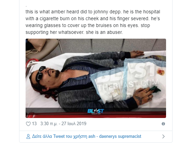This screenshot has width=193, height=145.
Task: Open the 3:30 π.μ. timestamp link
Action: click(x=49, y=124)
